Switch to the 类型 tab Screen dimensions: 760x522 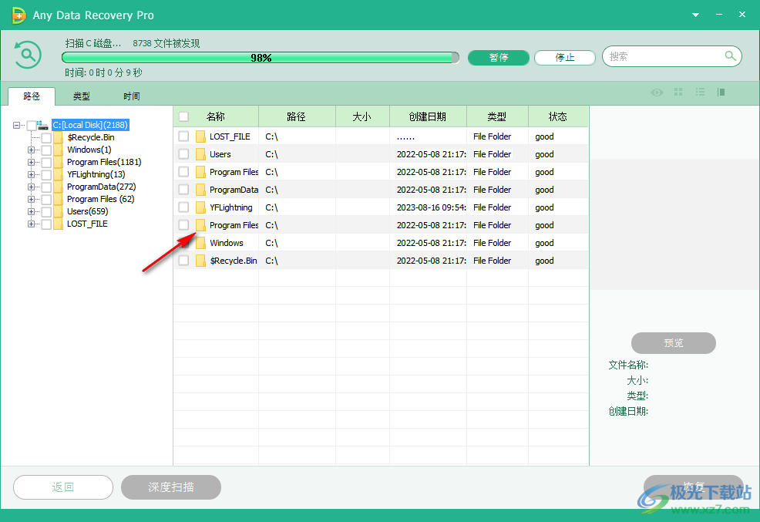point(82,96)
